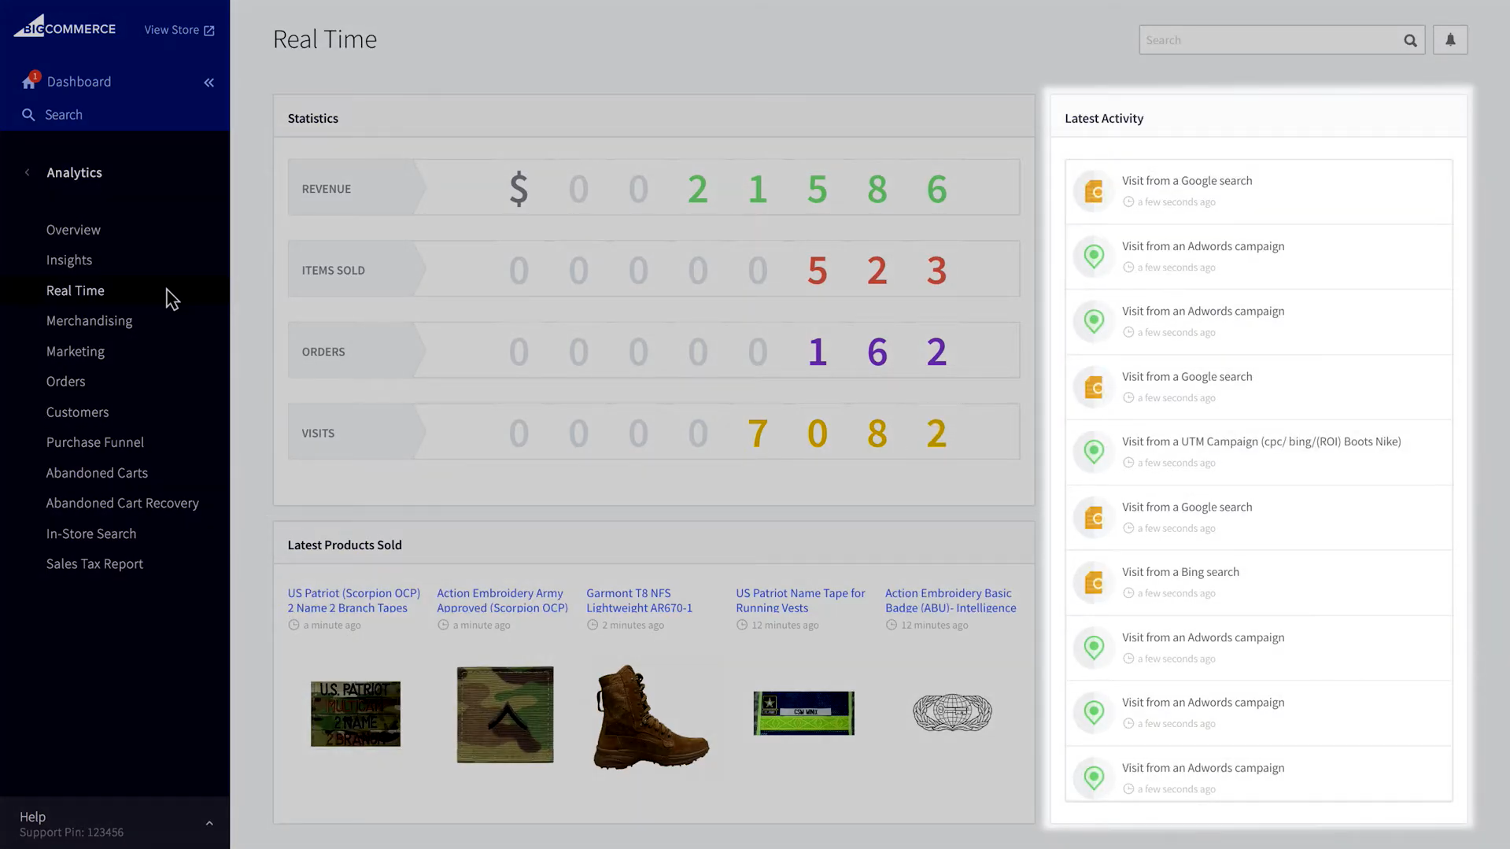Click the Bing search visit icon

click(x=1094, y=583)
